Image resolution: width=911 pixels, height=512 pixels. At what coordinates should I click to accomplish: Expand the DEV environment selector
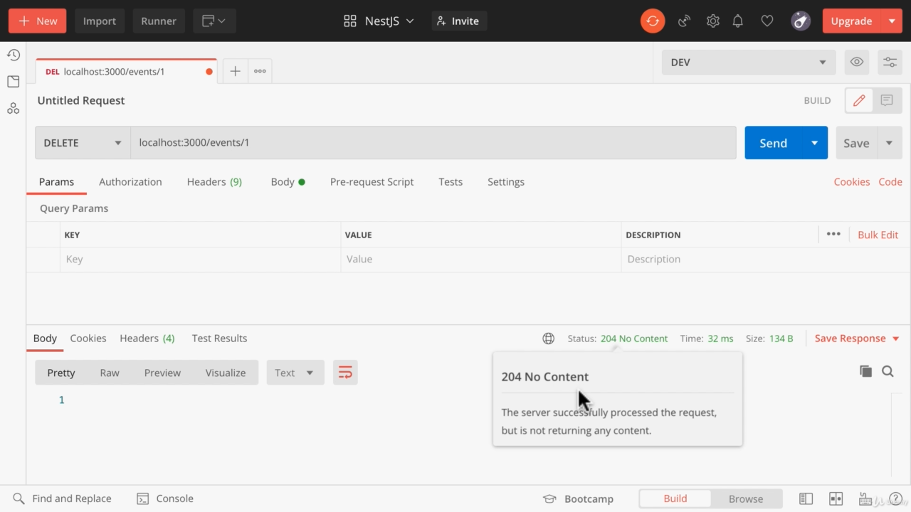[x=747, y=63]
